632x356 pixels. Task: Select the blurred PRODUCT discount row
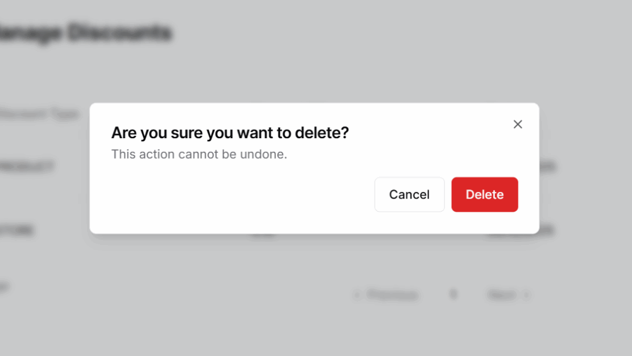[28, 167]
